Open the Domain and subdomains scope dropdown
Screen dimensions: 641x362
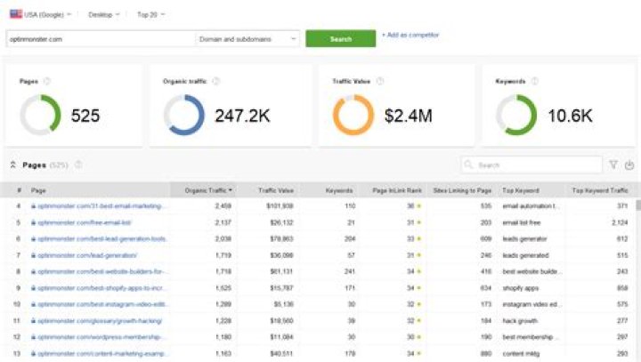pyautogui.click(x=247, y=39)
